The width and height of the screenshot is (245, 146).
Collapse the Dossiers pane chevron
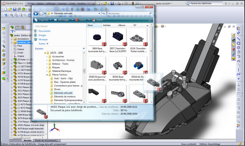(x=84, y=49)
